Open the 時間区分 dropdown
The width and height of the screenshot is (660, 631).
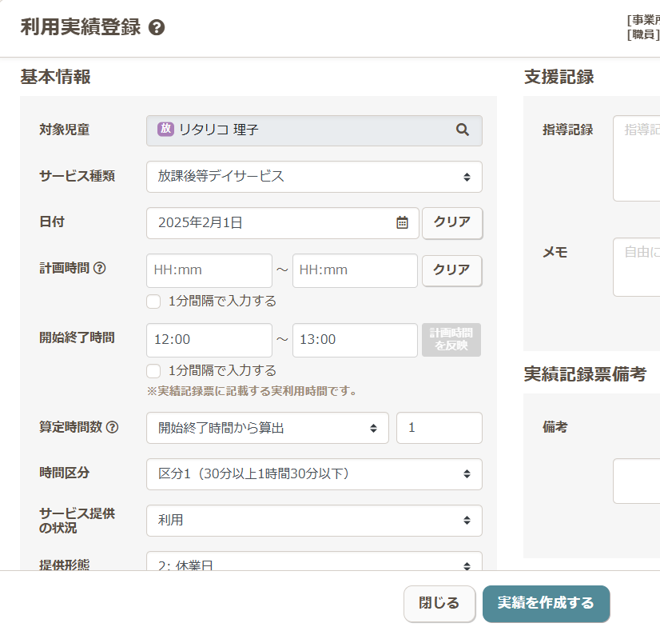coord(314,474)
